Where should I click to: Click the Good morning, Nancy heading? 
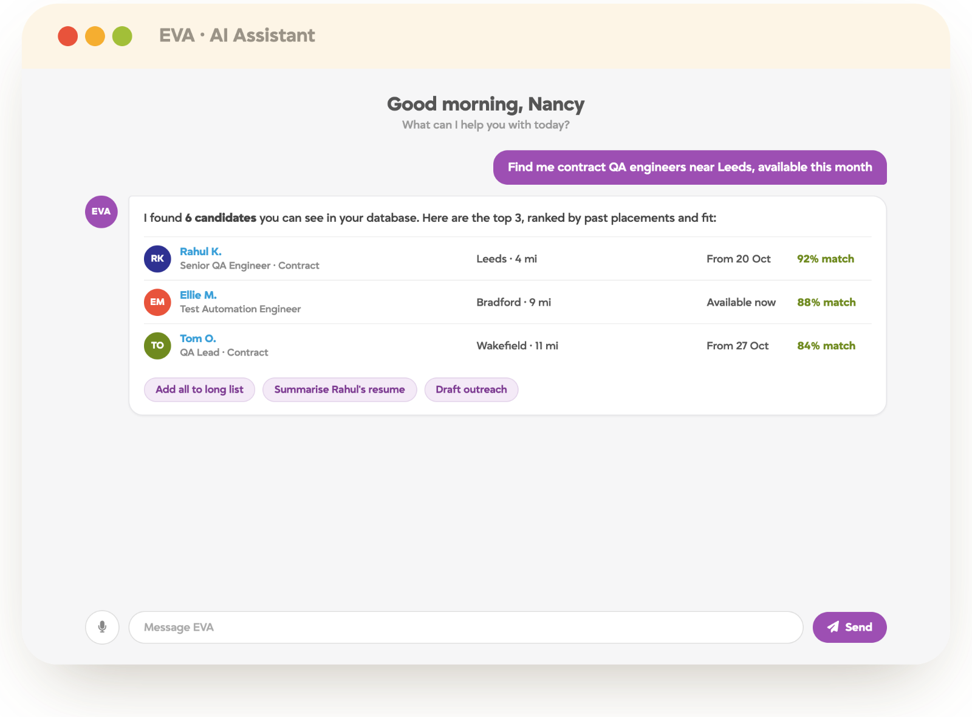[486, 104]
